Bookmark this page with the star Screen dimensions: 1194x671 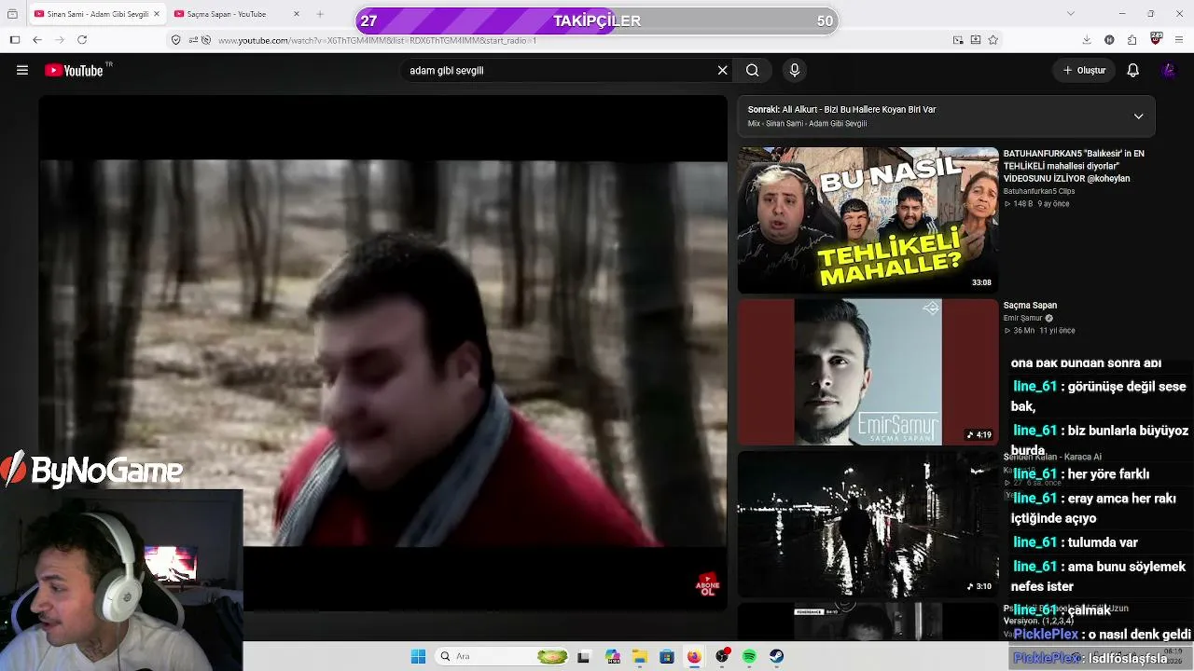[x=993, y=40]
